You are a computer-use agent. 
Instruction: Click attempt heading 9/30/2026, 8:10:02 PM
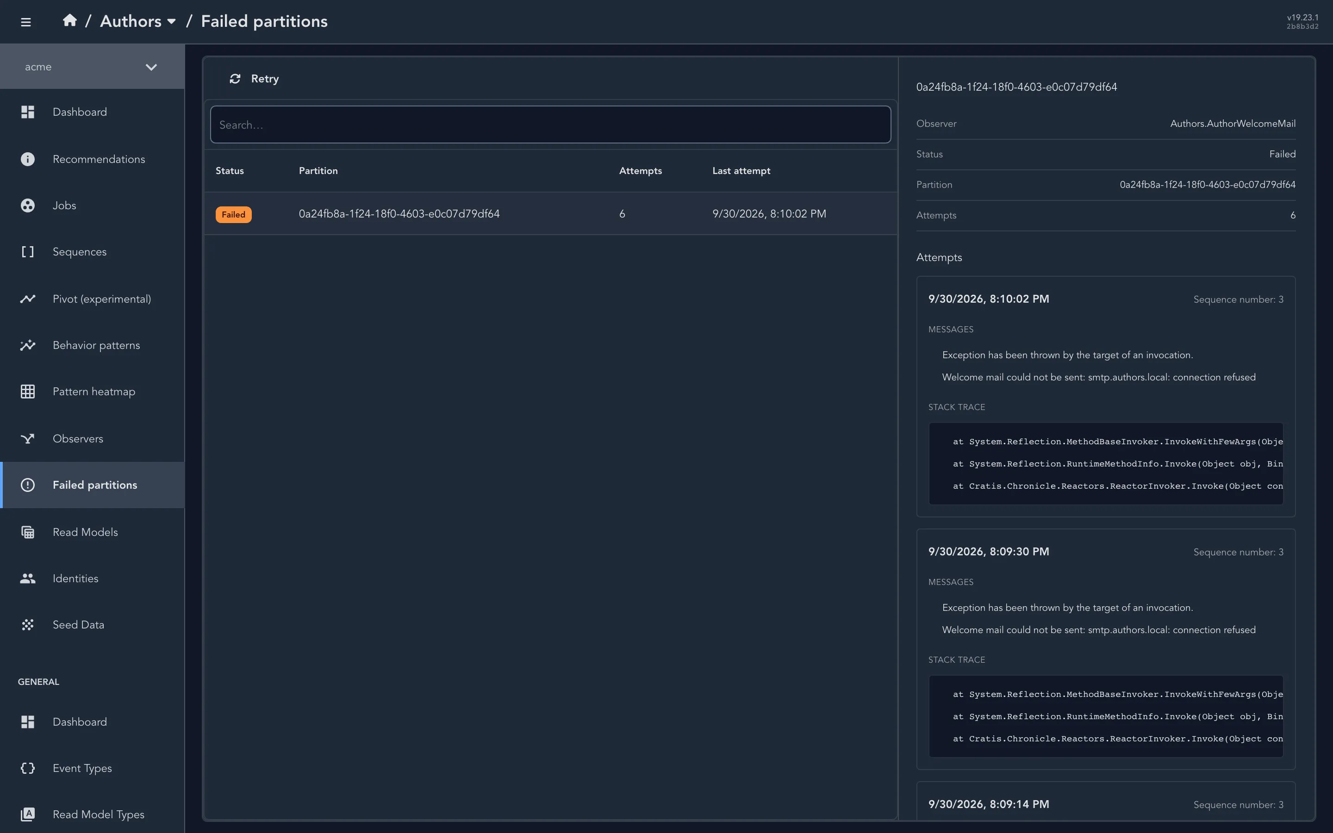point(988,298)
